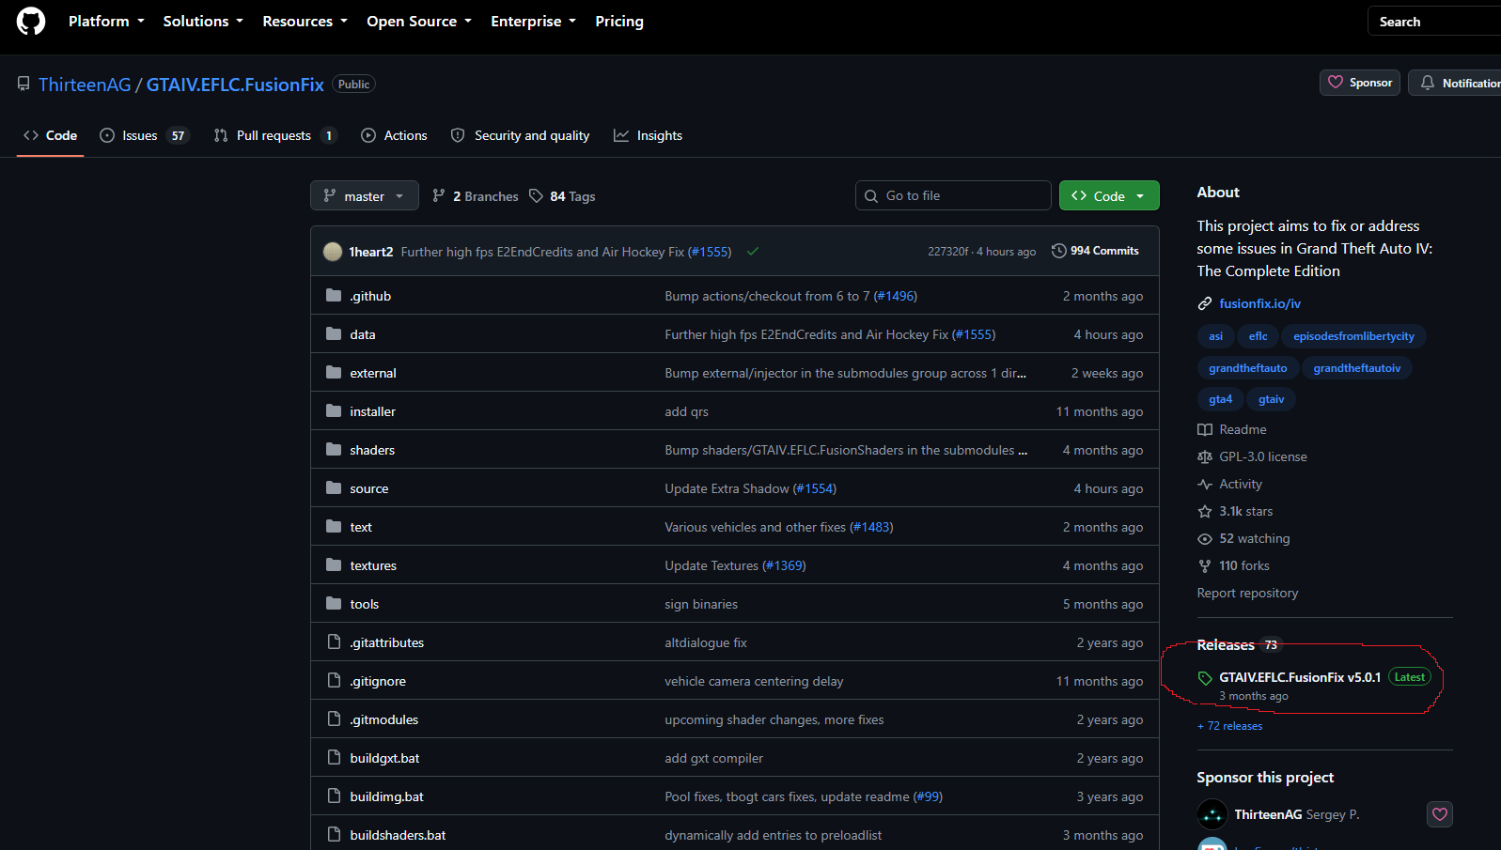Click the green commit status checkmark
This screenshot has width=1501, height=850.
click(753, 251)
